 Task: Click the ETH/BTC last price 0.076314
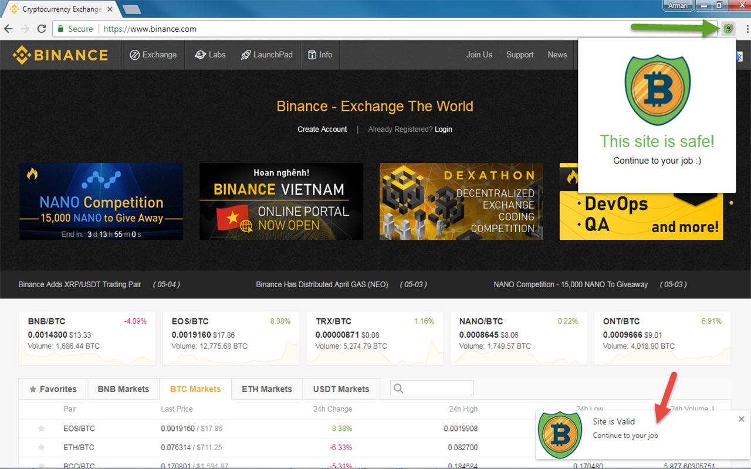(x=175, y=447)
